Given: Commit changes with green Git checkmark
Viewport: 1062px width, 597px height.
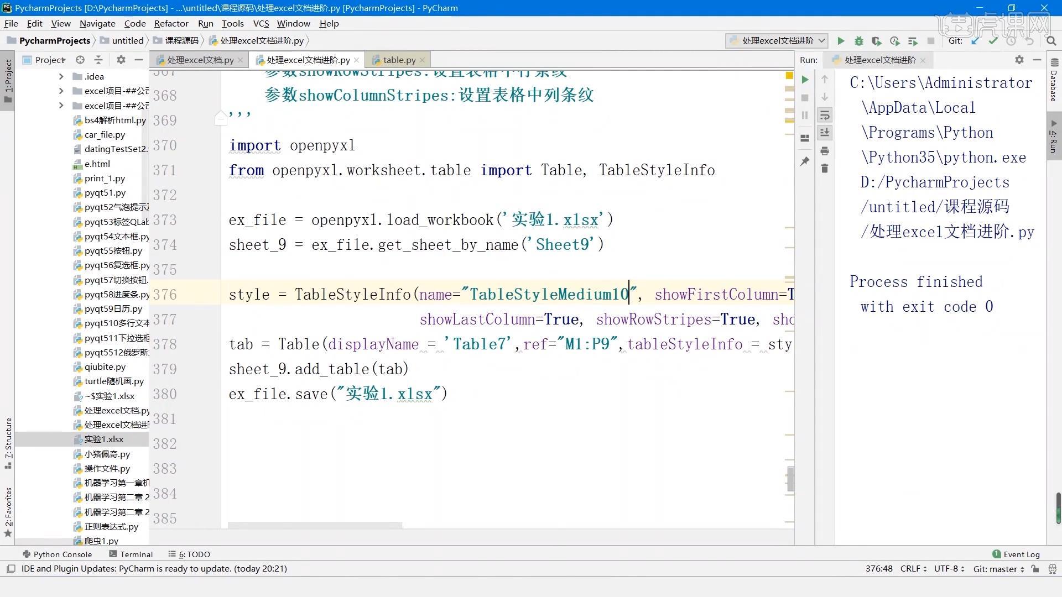Looking at the screenshot, I should pos(993,41).
